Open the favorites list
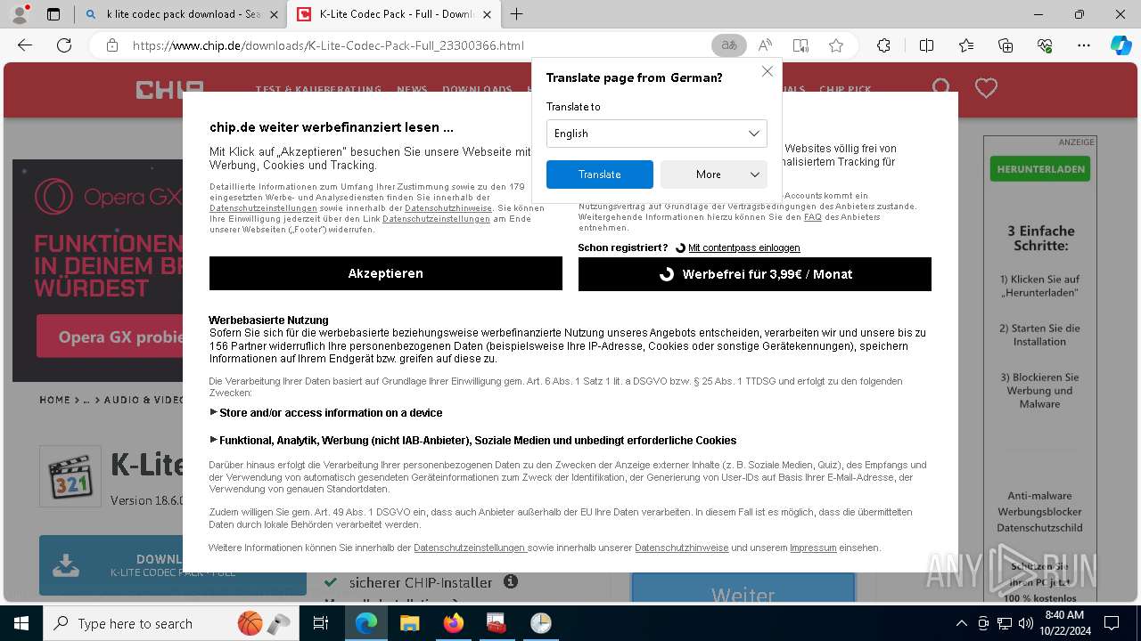The image size is (1141, 641). (966, 45)
